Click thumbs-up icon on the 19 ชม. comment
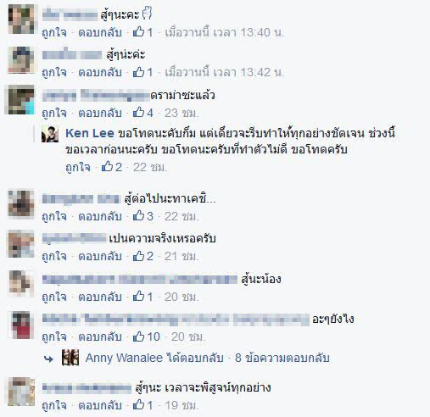The height and width of the screenshot is (417, 430). pos(138,405)
